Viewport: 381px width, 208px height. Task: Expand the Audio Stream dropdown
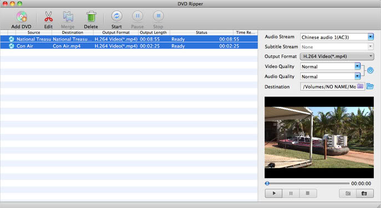(x=370, y=37)
